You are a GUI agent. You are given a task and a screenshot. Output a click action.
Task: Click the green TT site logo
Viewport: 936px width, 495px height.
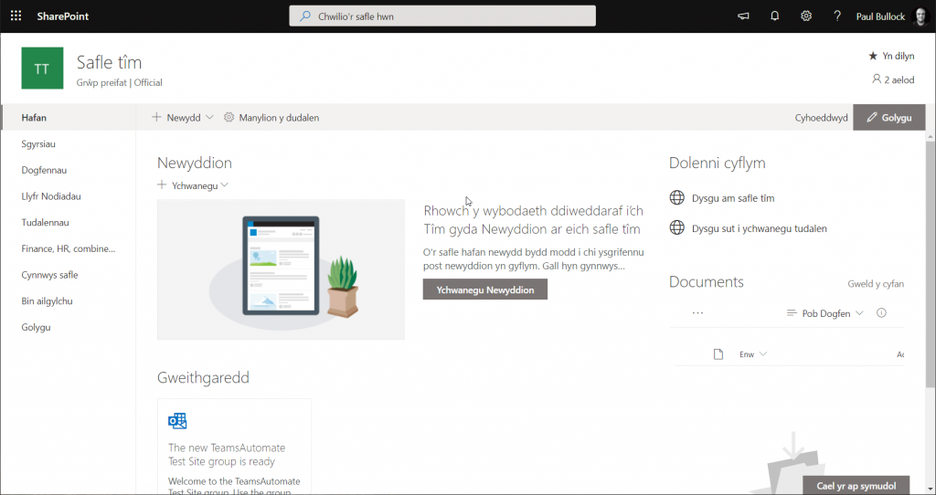pos(42,68)
